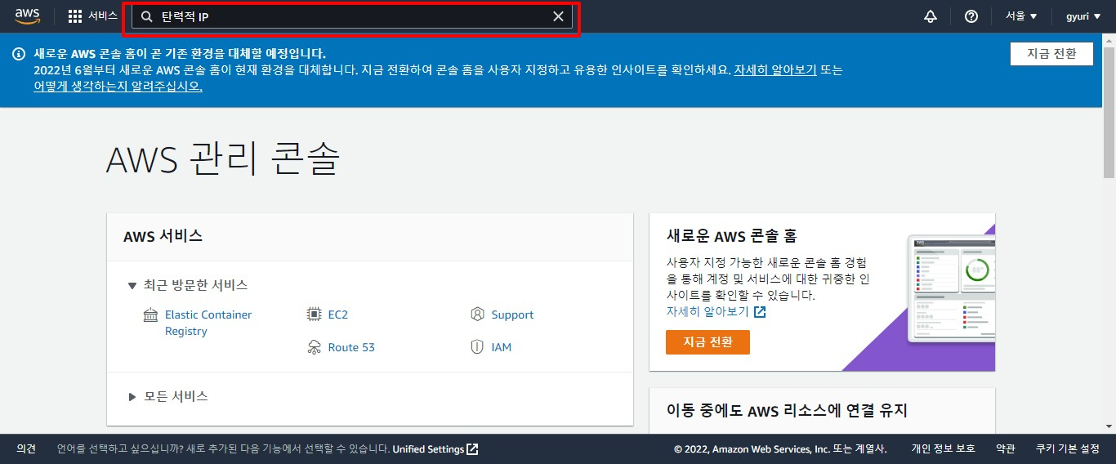This screenshot has width=1116, height=464.
Task: Open 쿠키 기본 설정 footer link
Action: pos(1068,449)
